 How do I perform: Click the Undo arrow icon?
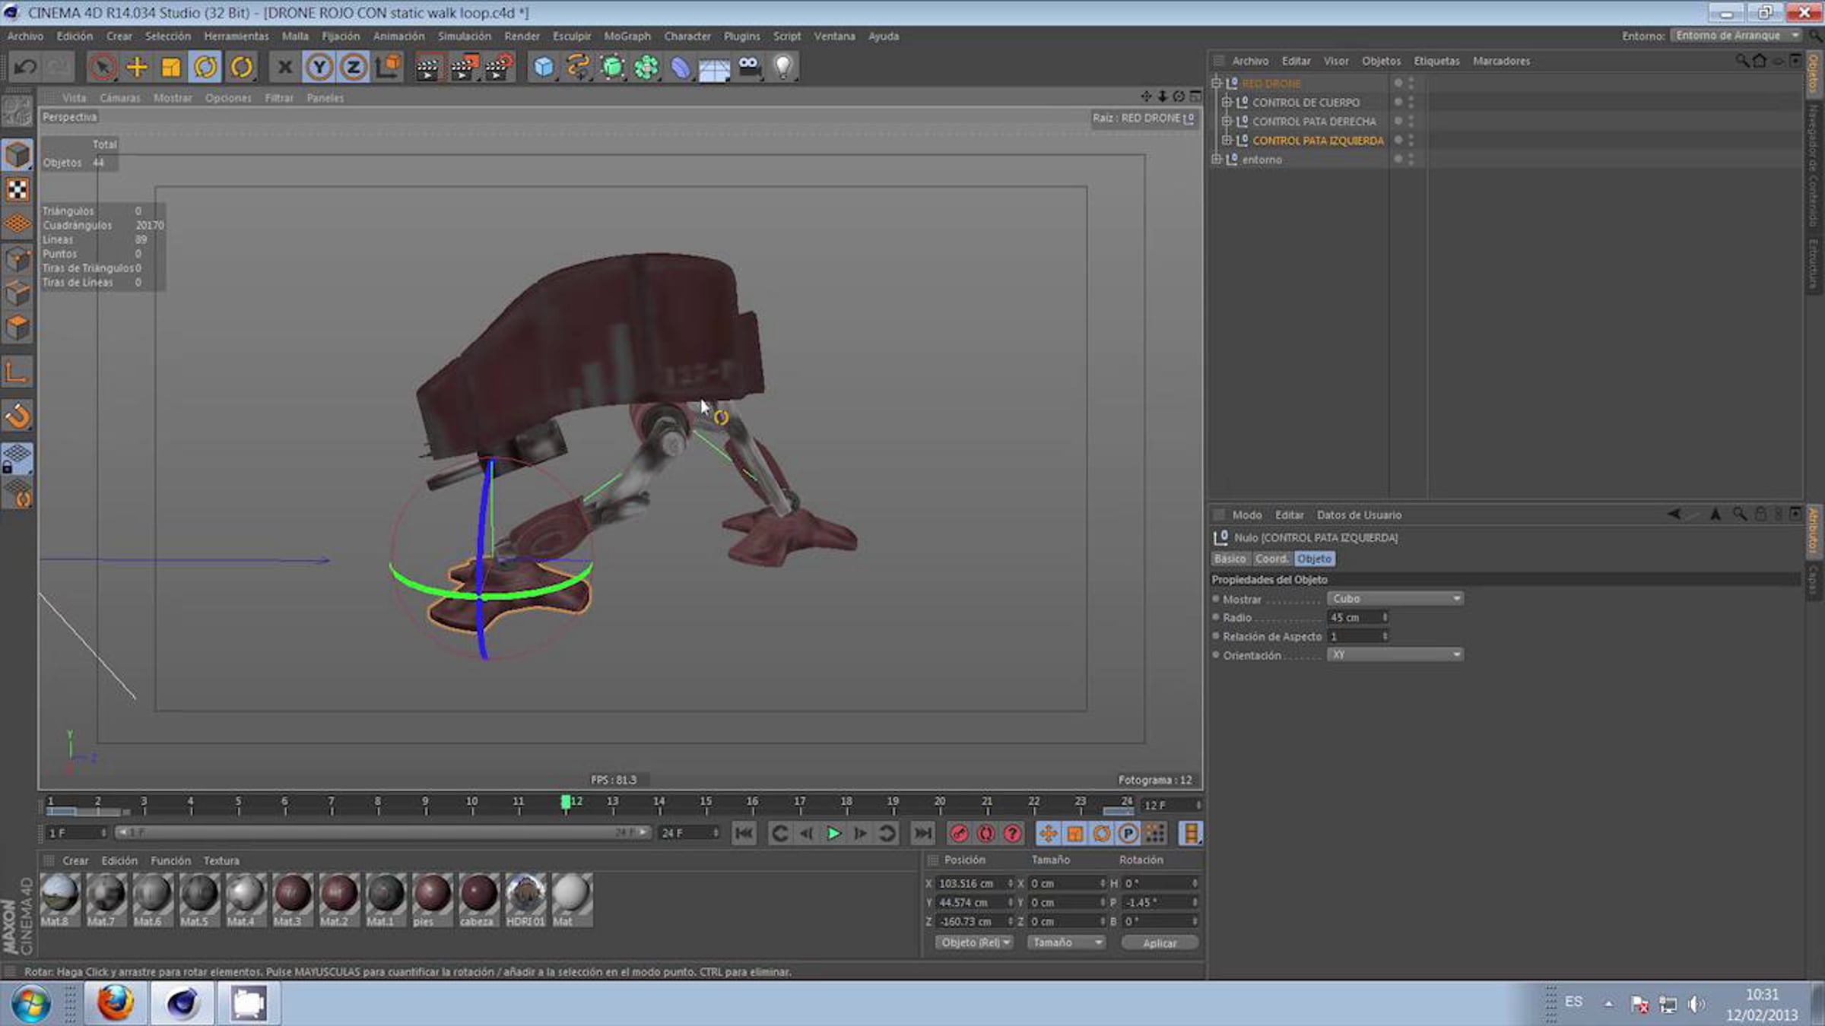click(x=25, y=68)
